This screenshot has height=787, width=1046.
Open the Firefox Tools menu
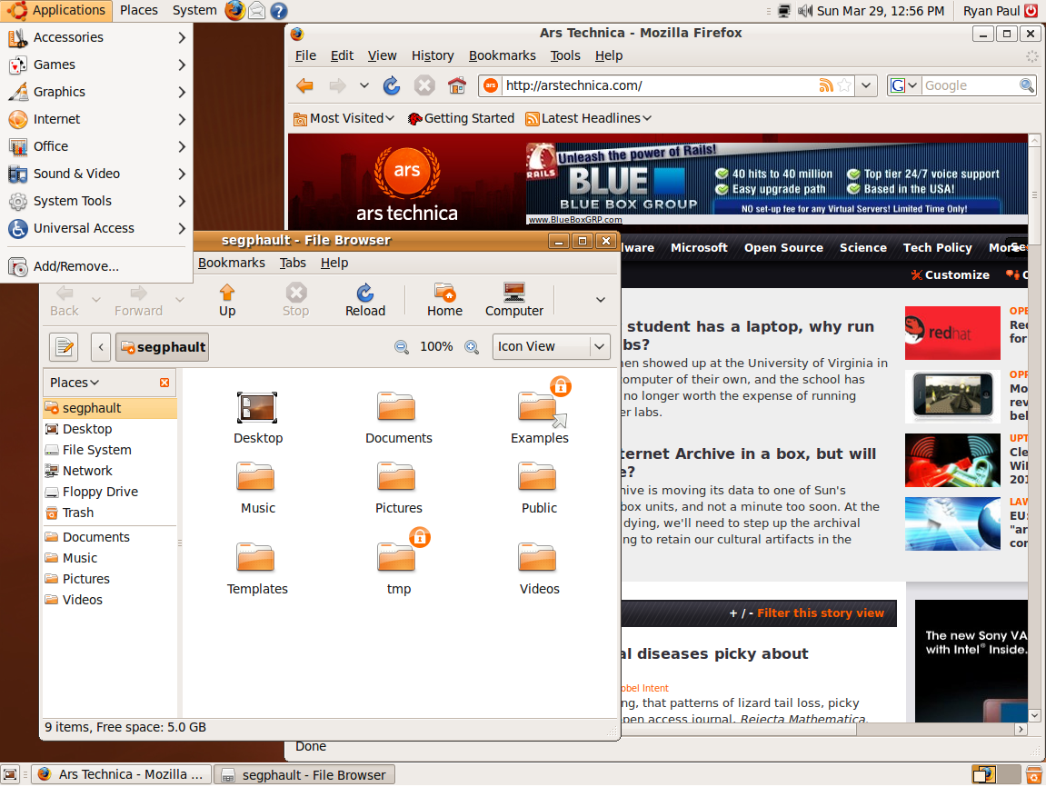[565, 56]
